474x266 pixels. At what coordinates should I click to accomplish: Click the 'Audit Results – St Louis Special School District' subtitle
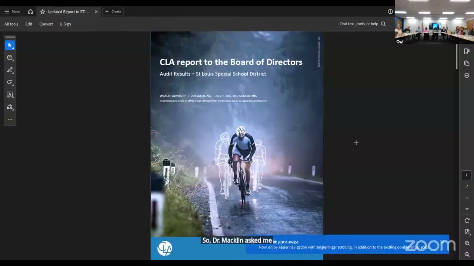coord(213,74)
